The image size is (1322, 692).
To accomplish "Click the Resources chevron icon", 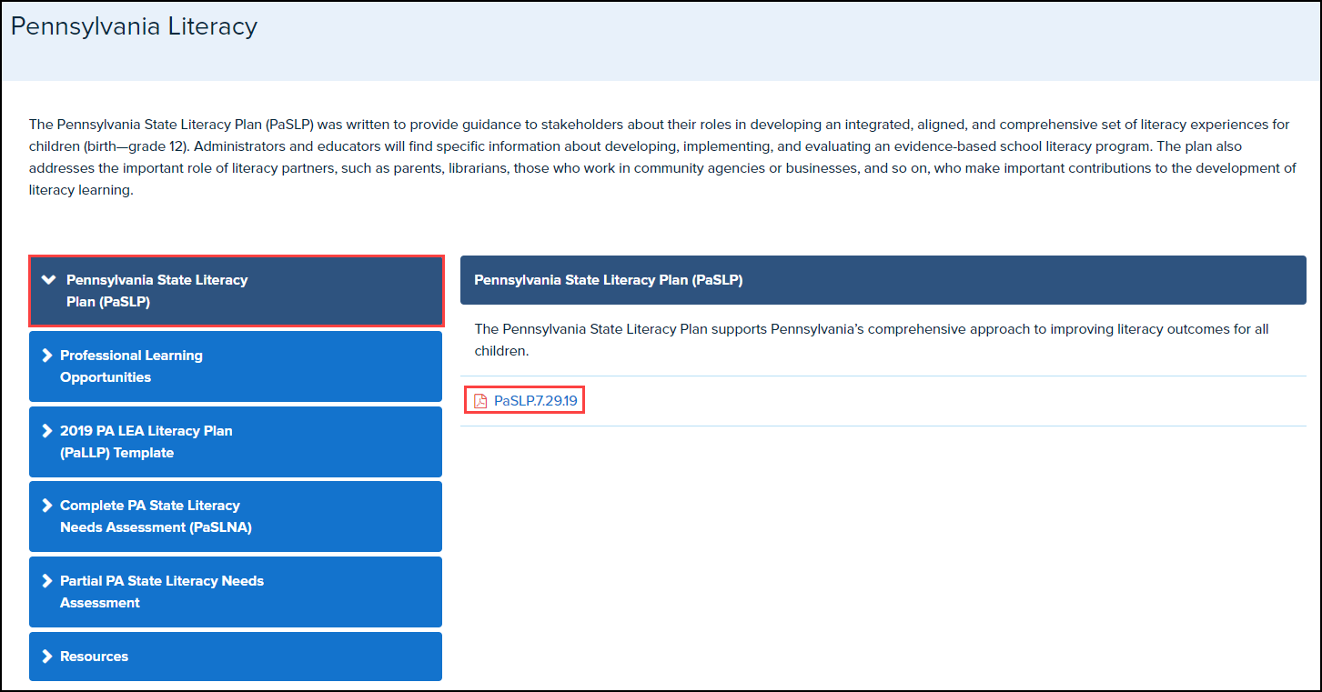I will (x=47, y=657).
